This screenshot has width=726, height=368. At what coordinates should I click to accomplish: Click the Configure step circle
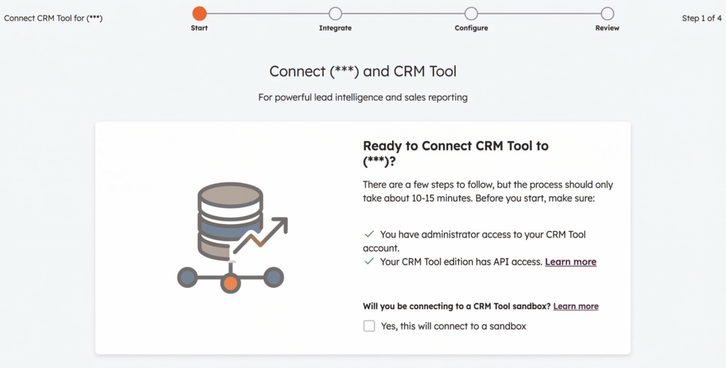(471, 13)
